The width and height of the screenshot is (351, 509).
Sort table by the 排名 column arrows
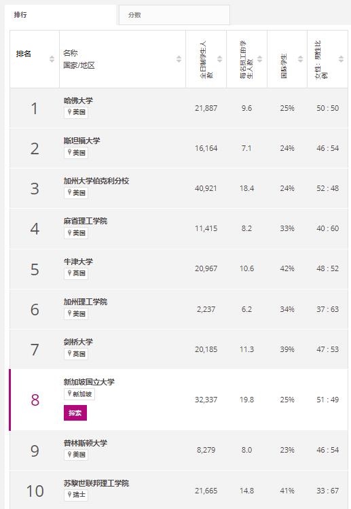point(52,59)
